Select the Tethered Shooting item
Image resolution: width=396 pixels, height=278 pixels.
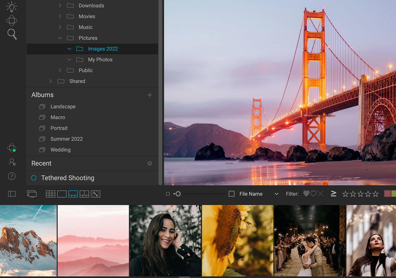coord(68,178)
